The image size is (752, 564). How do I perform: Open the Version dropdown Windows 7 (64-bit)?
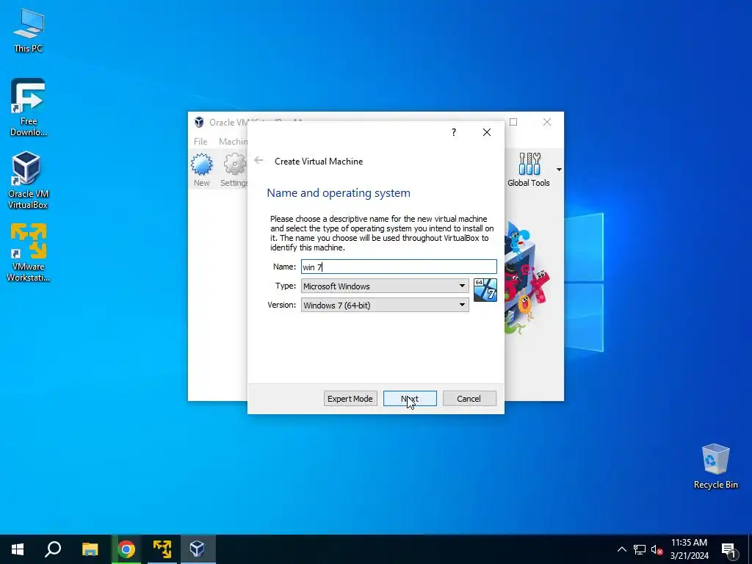[x=385, y=305]
